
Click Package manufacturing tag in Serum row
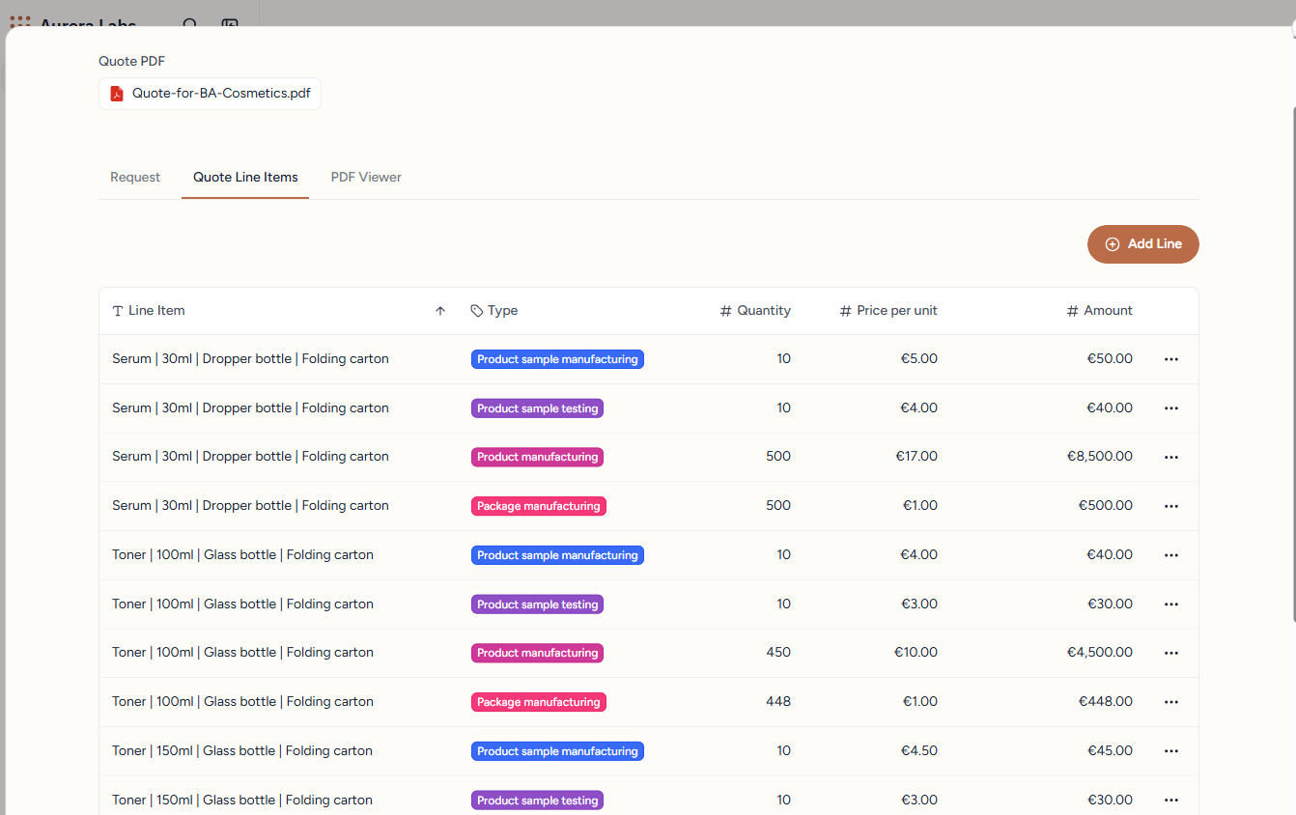coord(539,506)
